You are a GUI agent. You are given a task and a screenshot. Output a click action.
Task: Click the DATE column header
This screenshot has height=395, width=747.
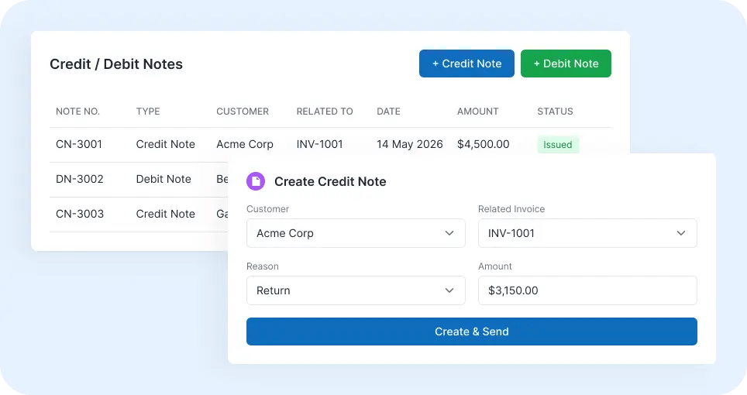[388, 112]
